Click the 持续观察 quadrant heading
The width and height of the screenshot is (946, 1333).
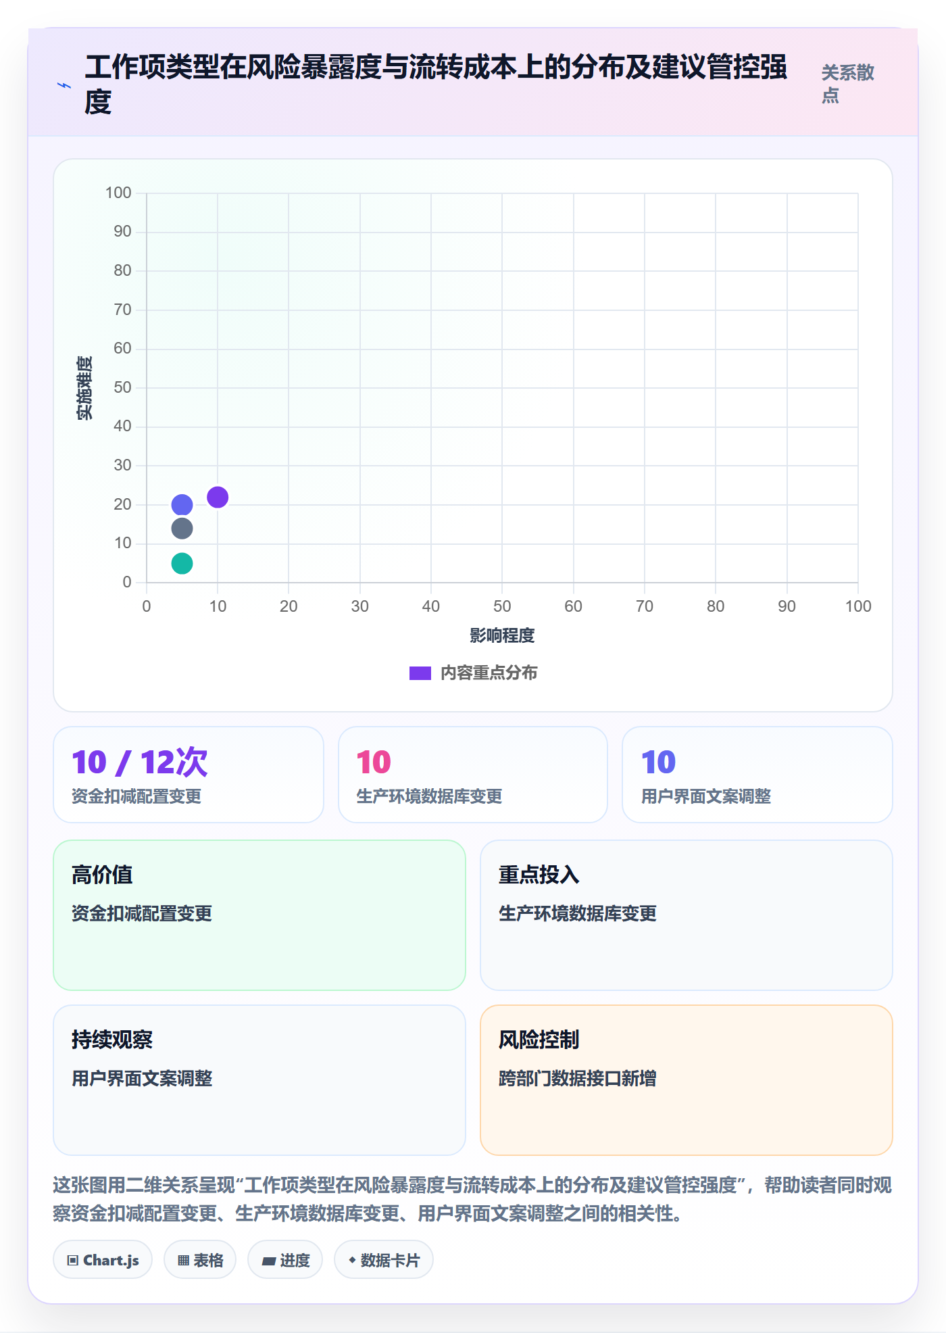[x=112, y=1040]
